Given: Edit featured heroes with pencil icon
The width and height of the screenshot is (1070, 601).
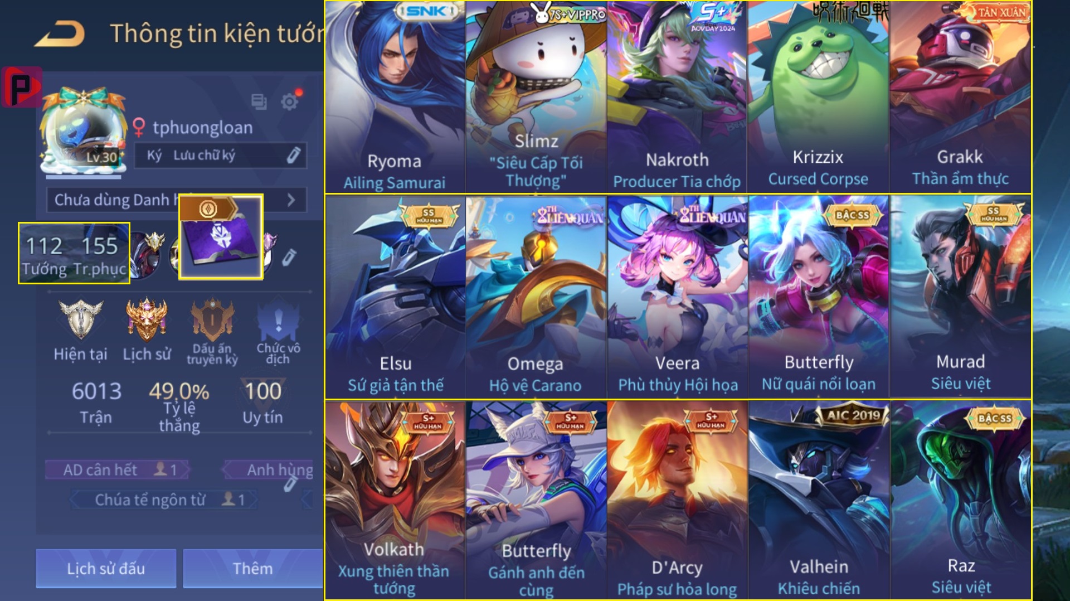Looking at the screenshot, I should tap(289, 257).
